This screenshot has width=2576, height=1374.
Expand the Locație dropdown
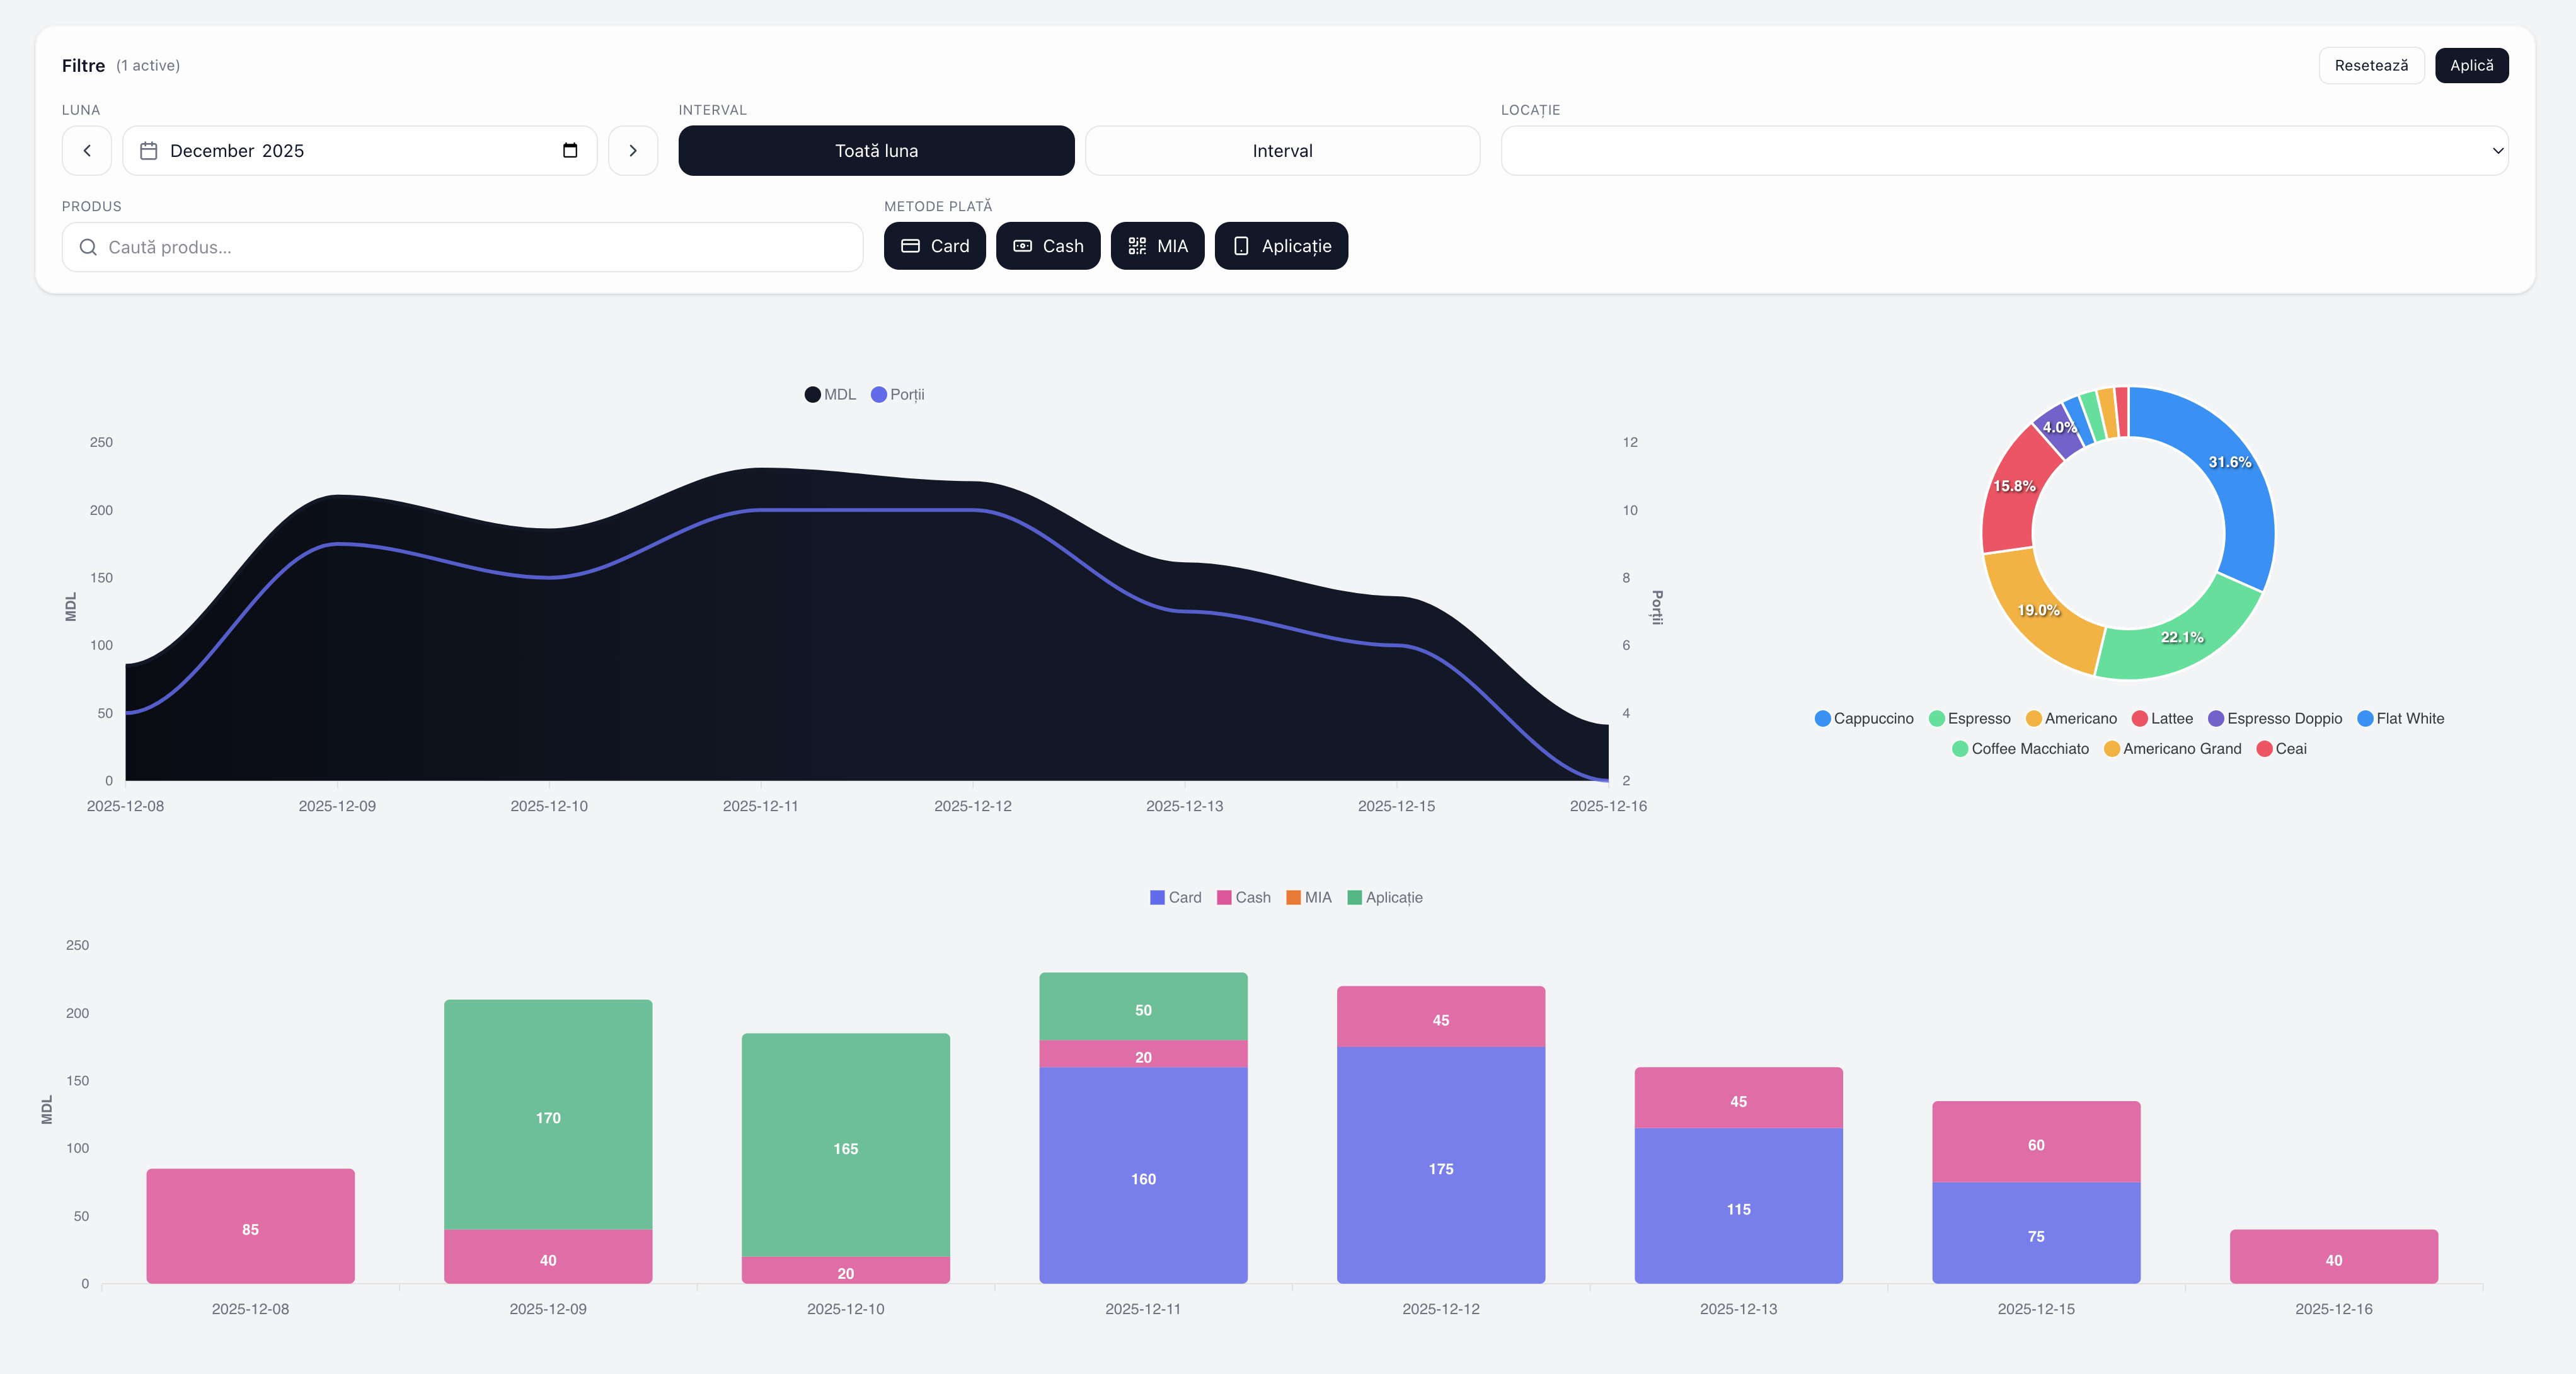(2003, 151)
